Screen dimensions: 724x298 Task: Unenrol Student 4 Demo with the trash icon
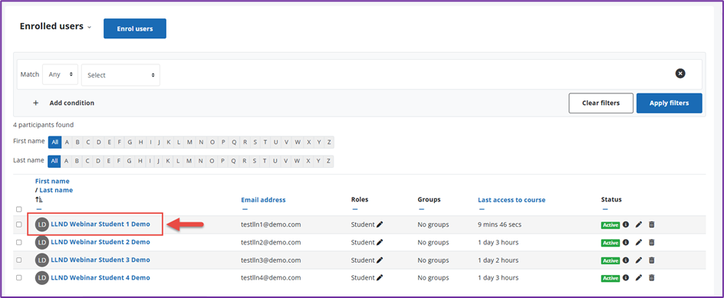coord(651,278)
